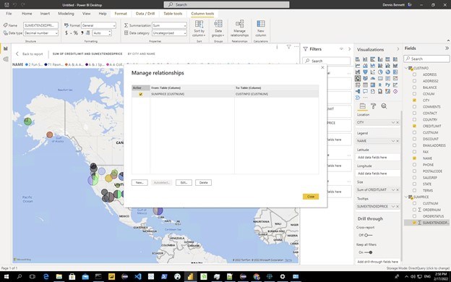The height and width of the screenshot is (282, 451).
Task: Check the PHONE field checkbox
Action: [414, 165]
